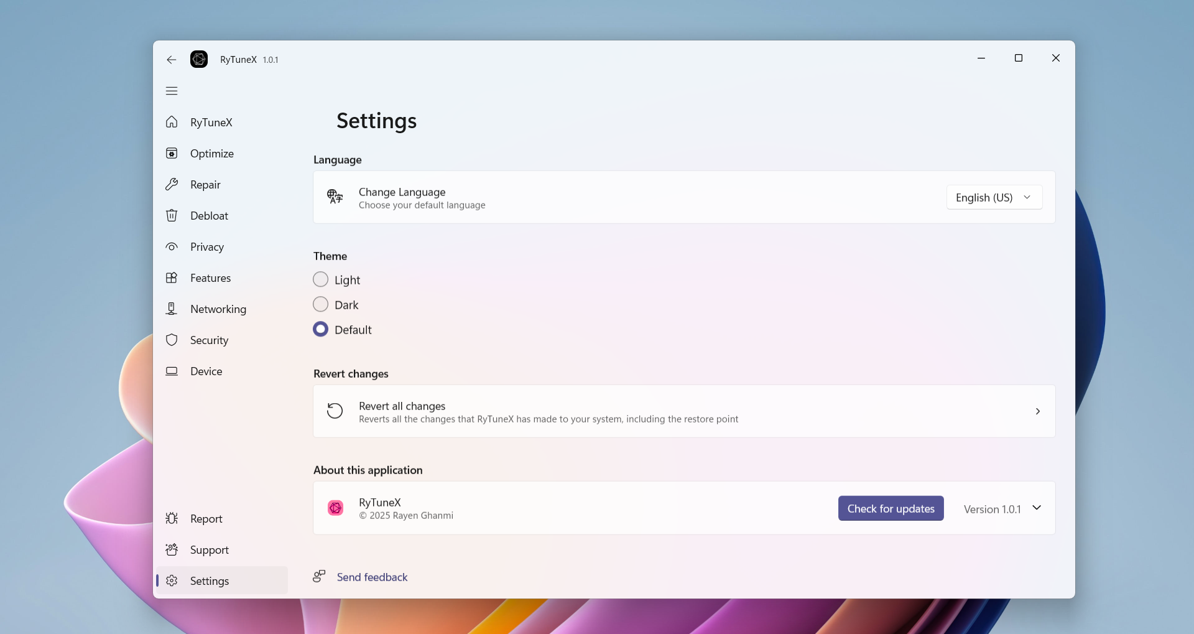
Task: Click the Debloat trash bin icon
Action: click(172, 215)
